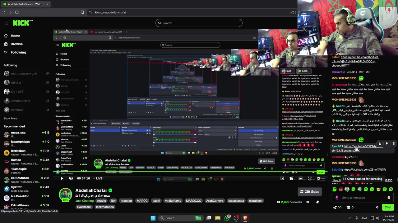
Task: Unmute the stream player volume
Action: coord(71,178)
